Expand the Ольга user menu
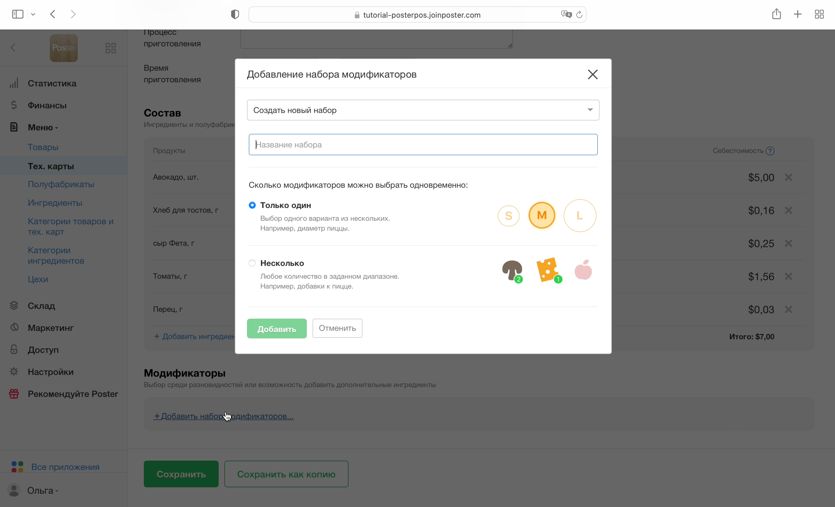The width and height of the screenshot is (835, 507). [41, 490]
